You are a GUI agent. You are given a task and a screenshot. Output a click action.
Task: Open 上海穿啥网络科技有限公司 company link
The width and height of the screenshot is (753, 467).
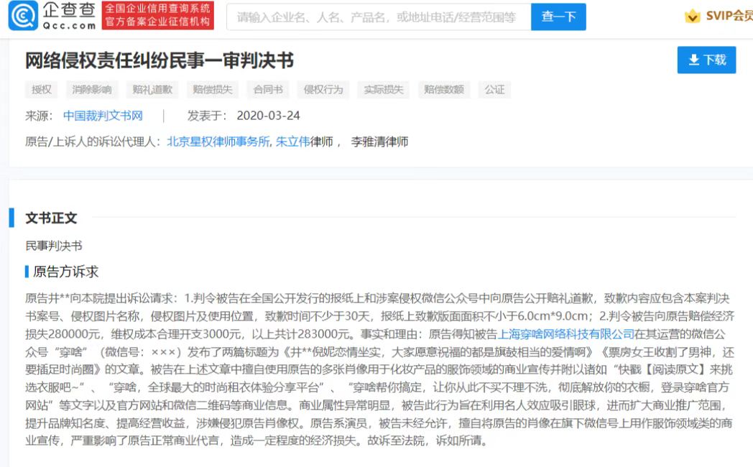pyautogui.click(x=565, y=334)
